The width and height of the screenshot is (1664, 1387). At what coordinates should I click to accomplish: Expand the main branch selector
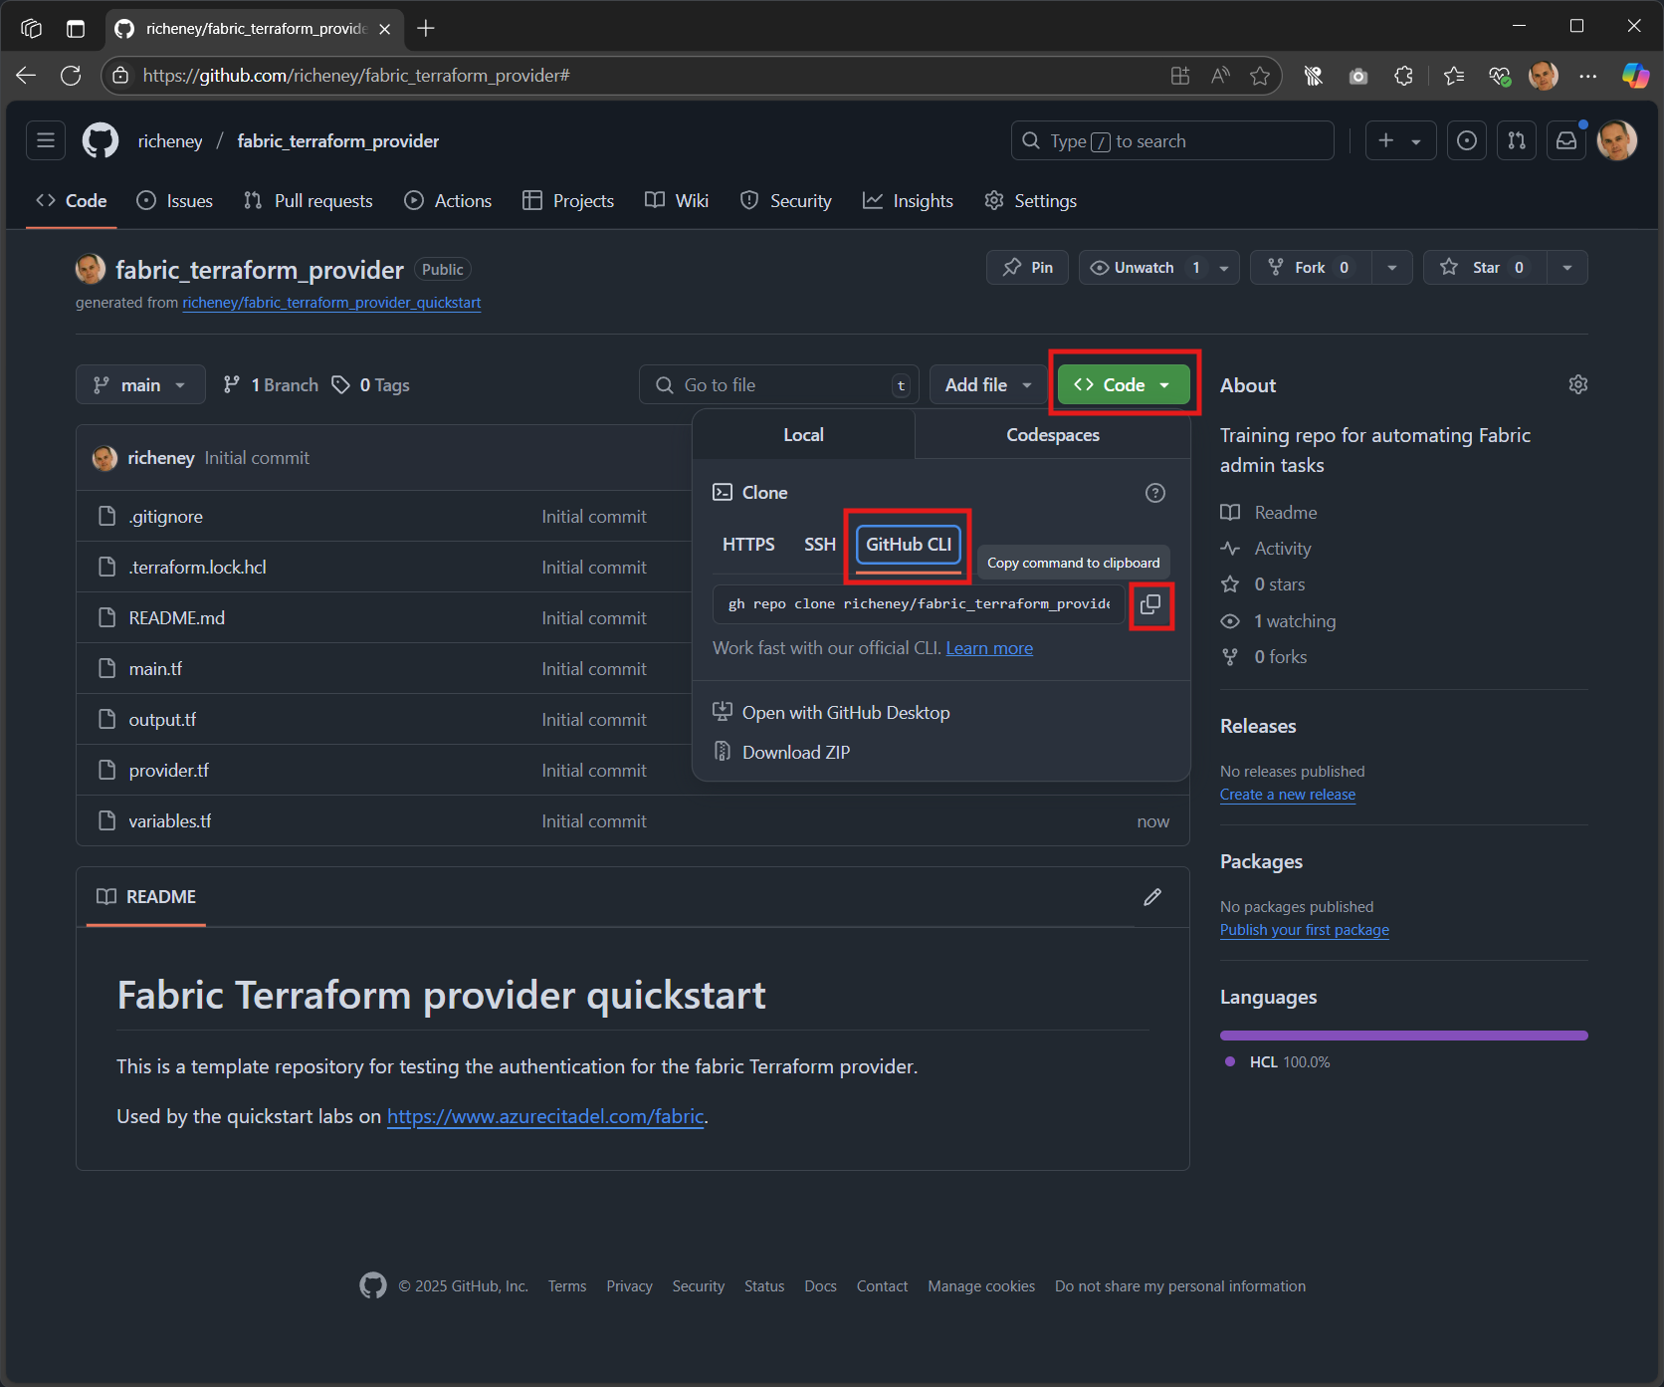click(139, 384)
